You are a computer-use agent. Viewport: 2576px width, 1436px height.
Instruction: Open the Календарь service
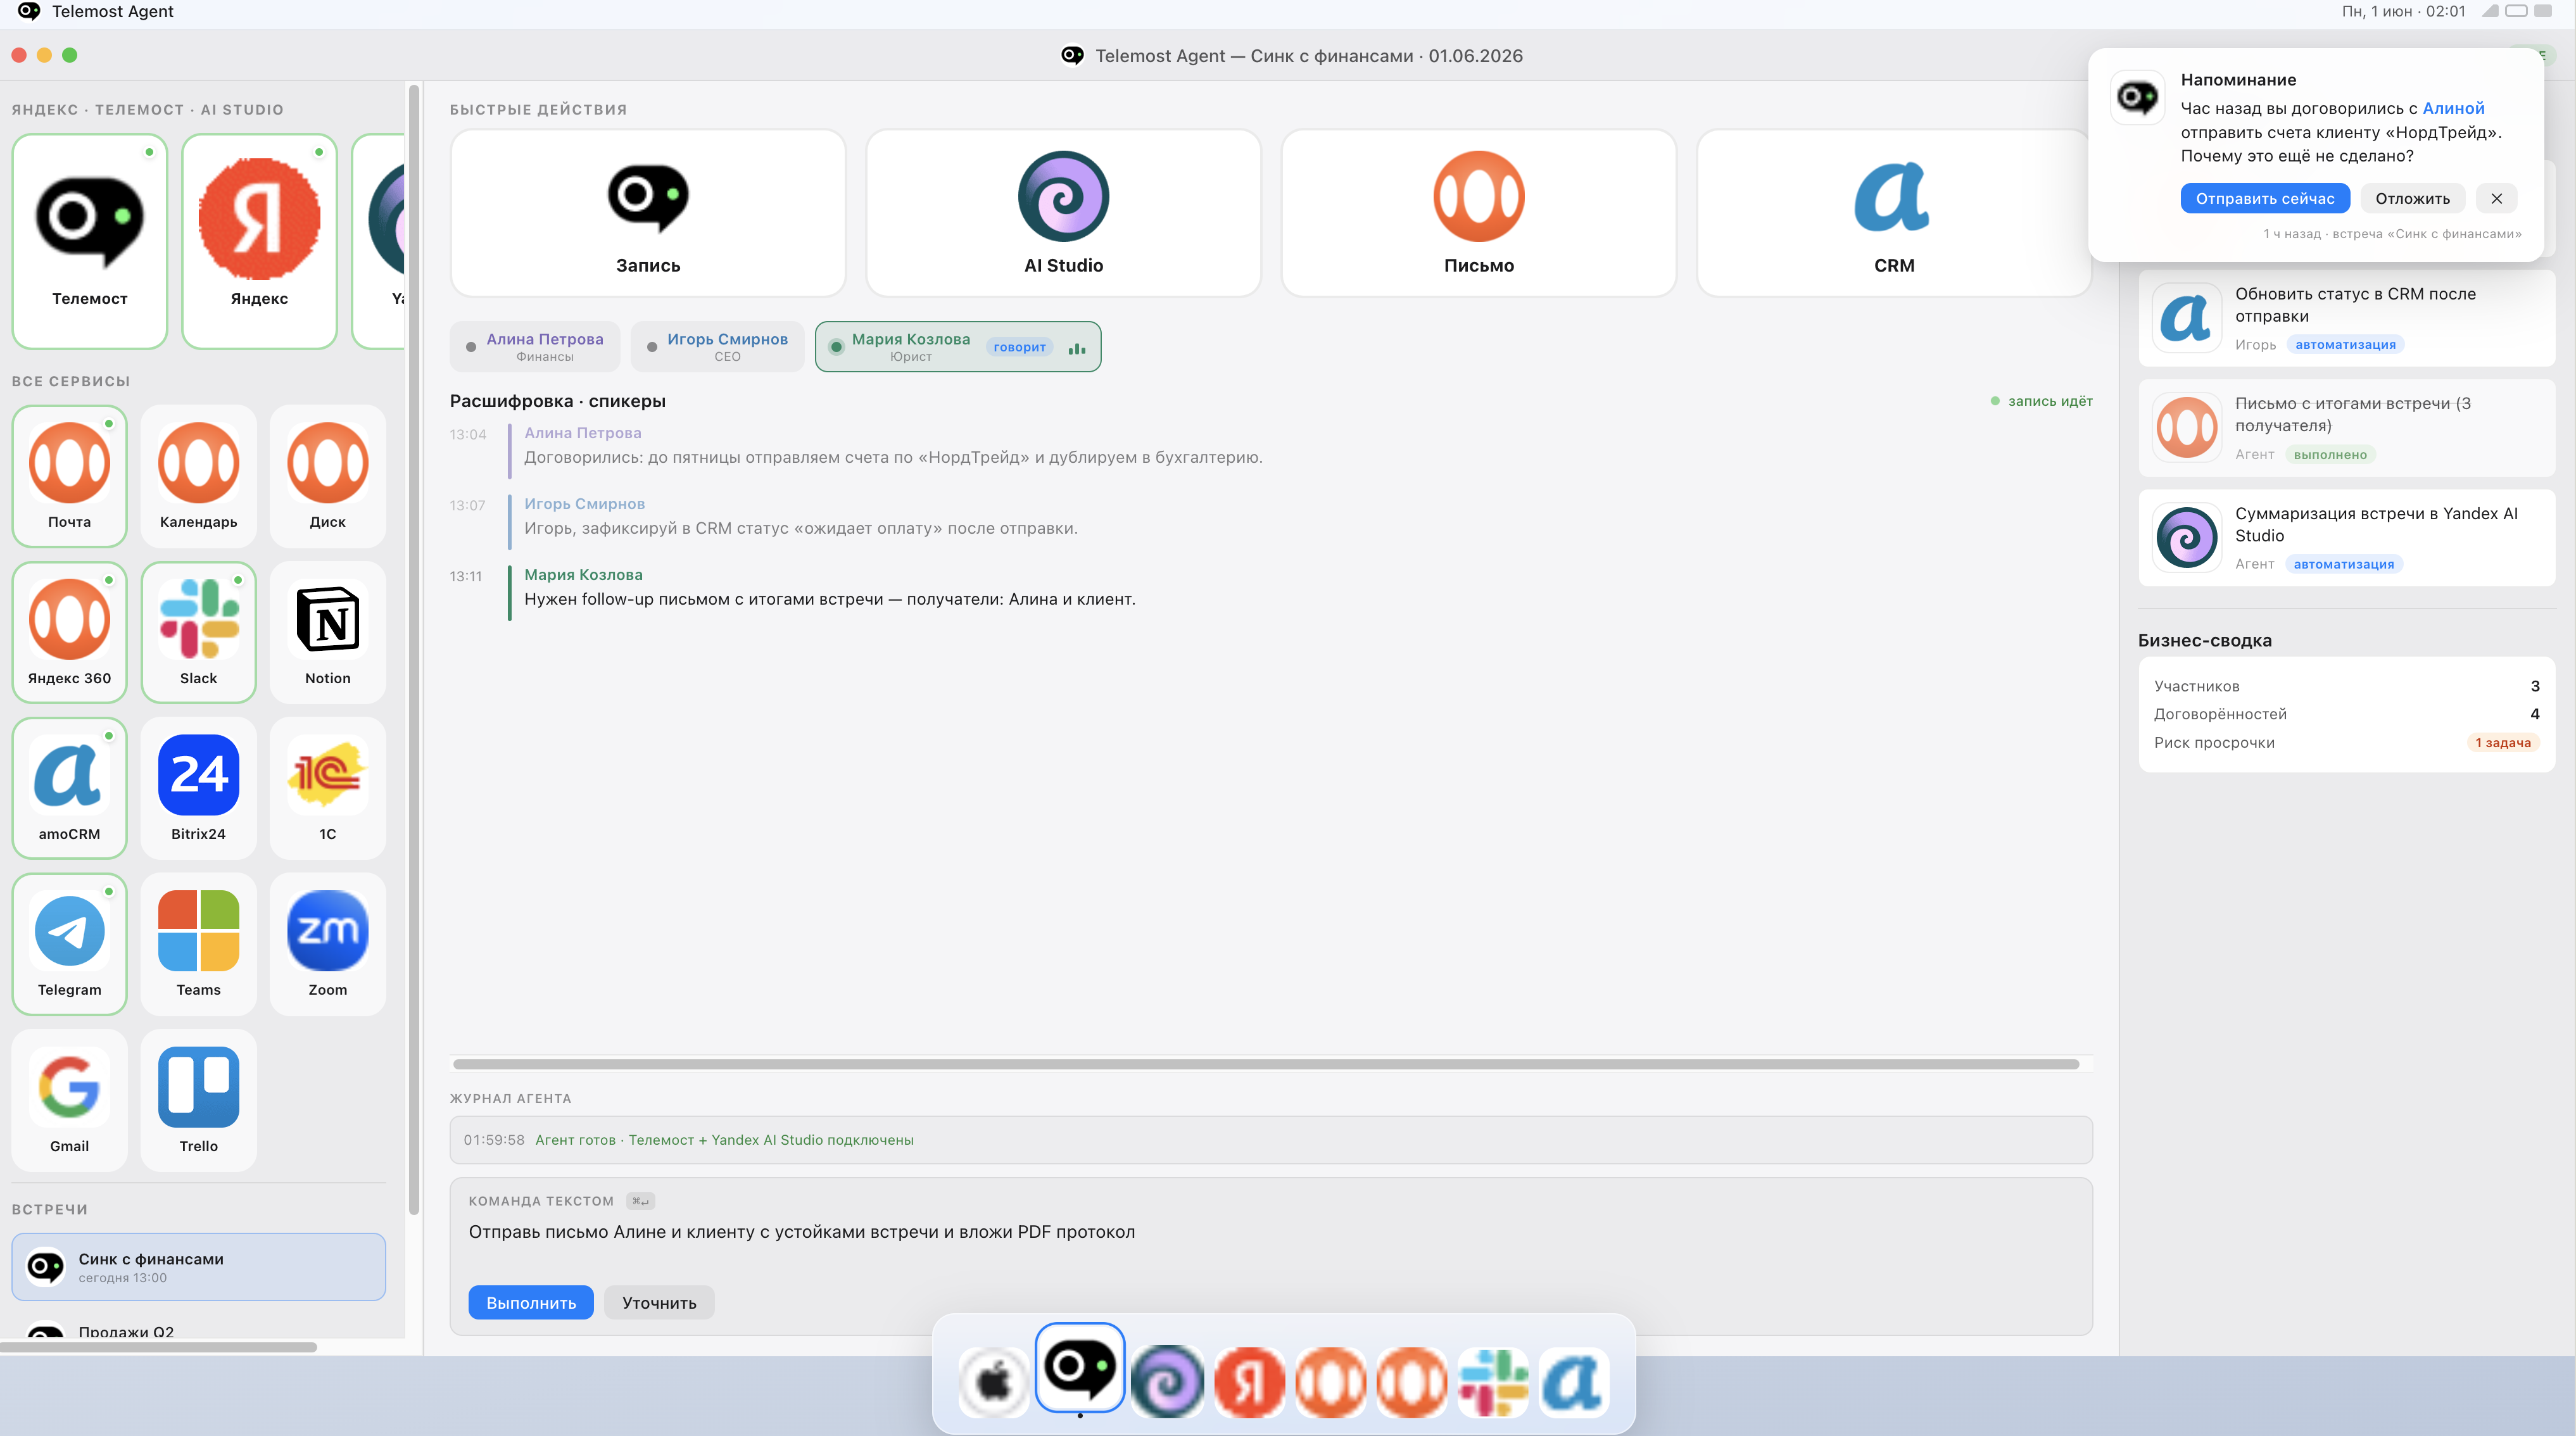(x=198, y=475)
